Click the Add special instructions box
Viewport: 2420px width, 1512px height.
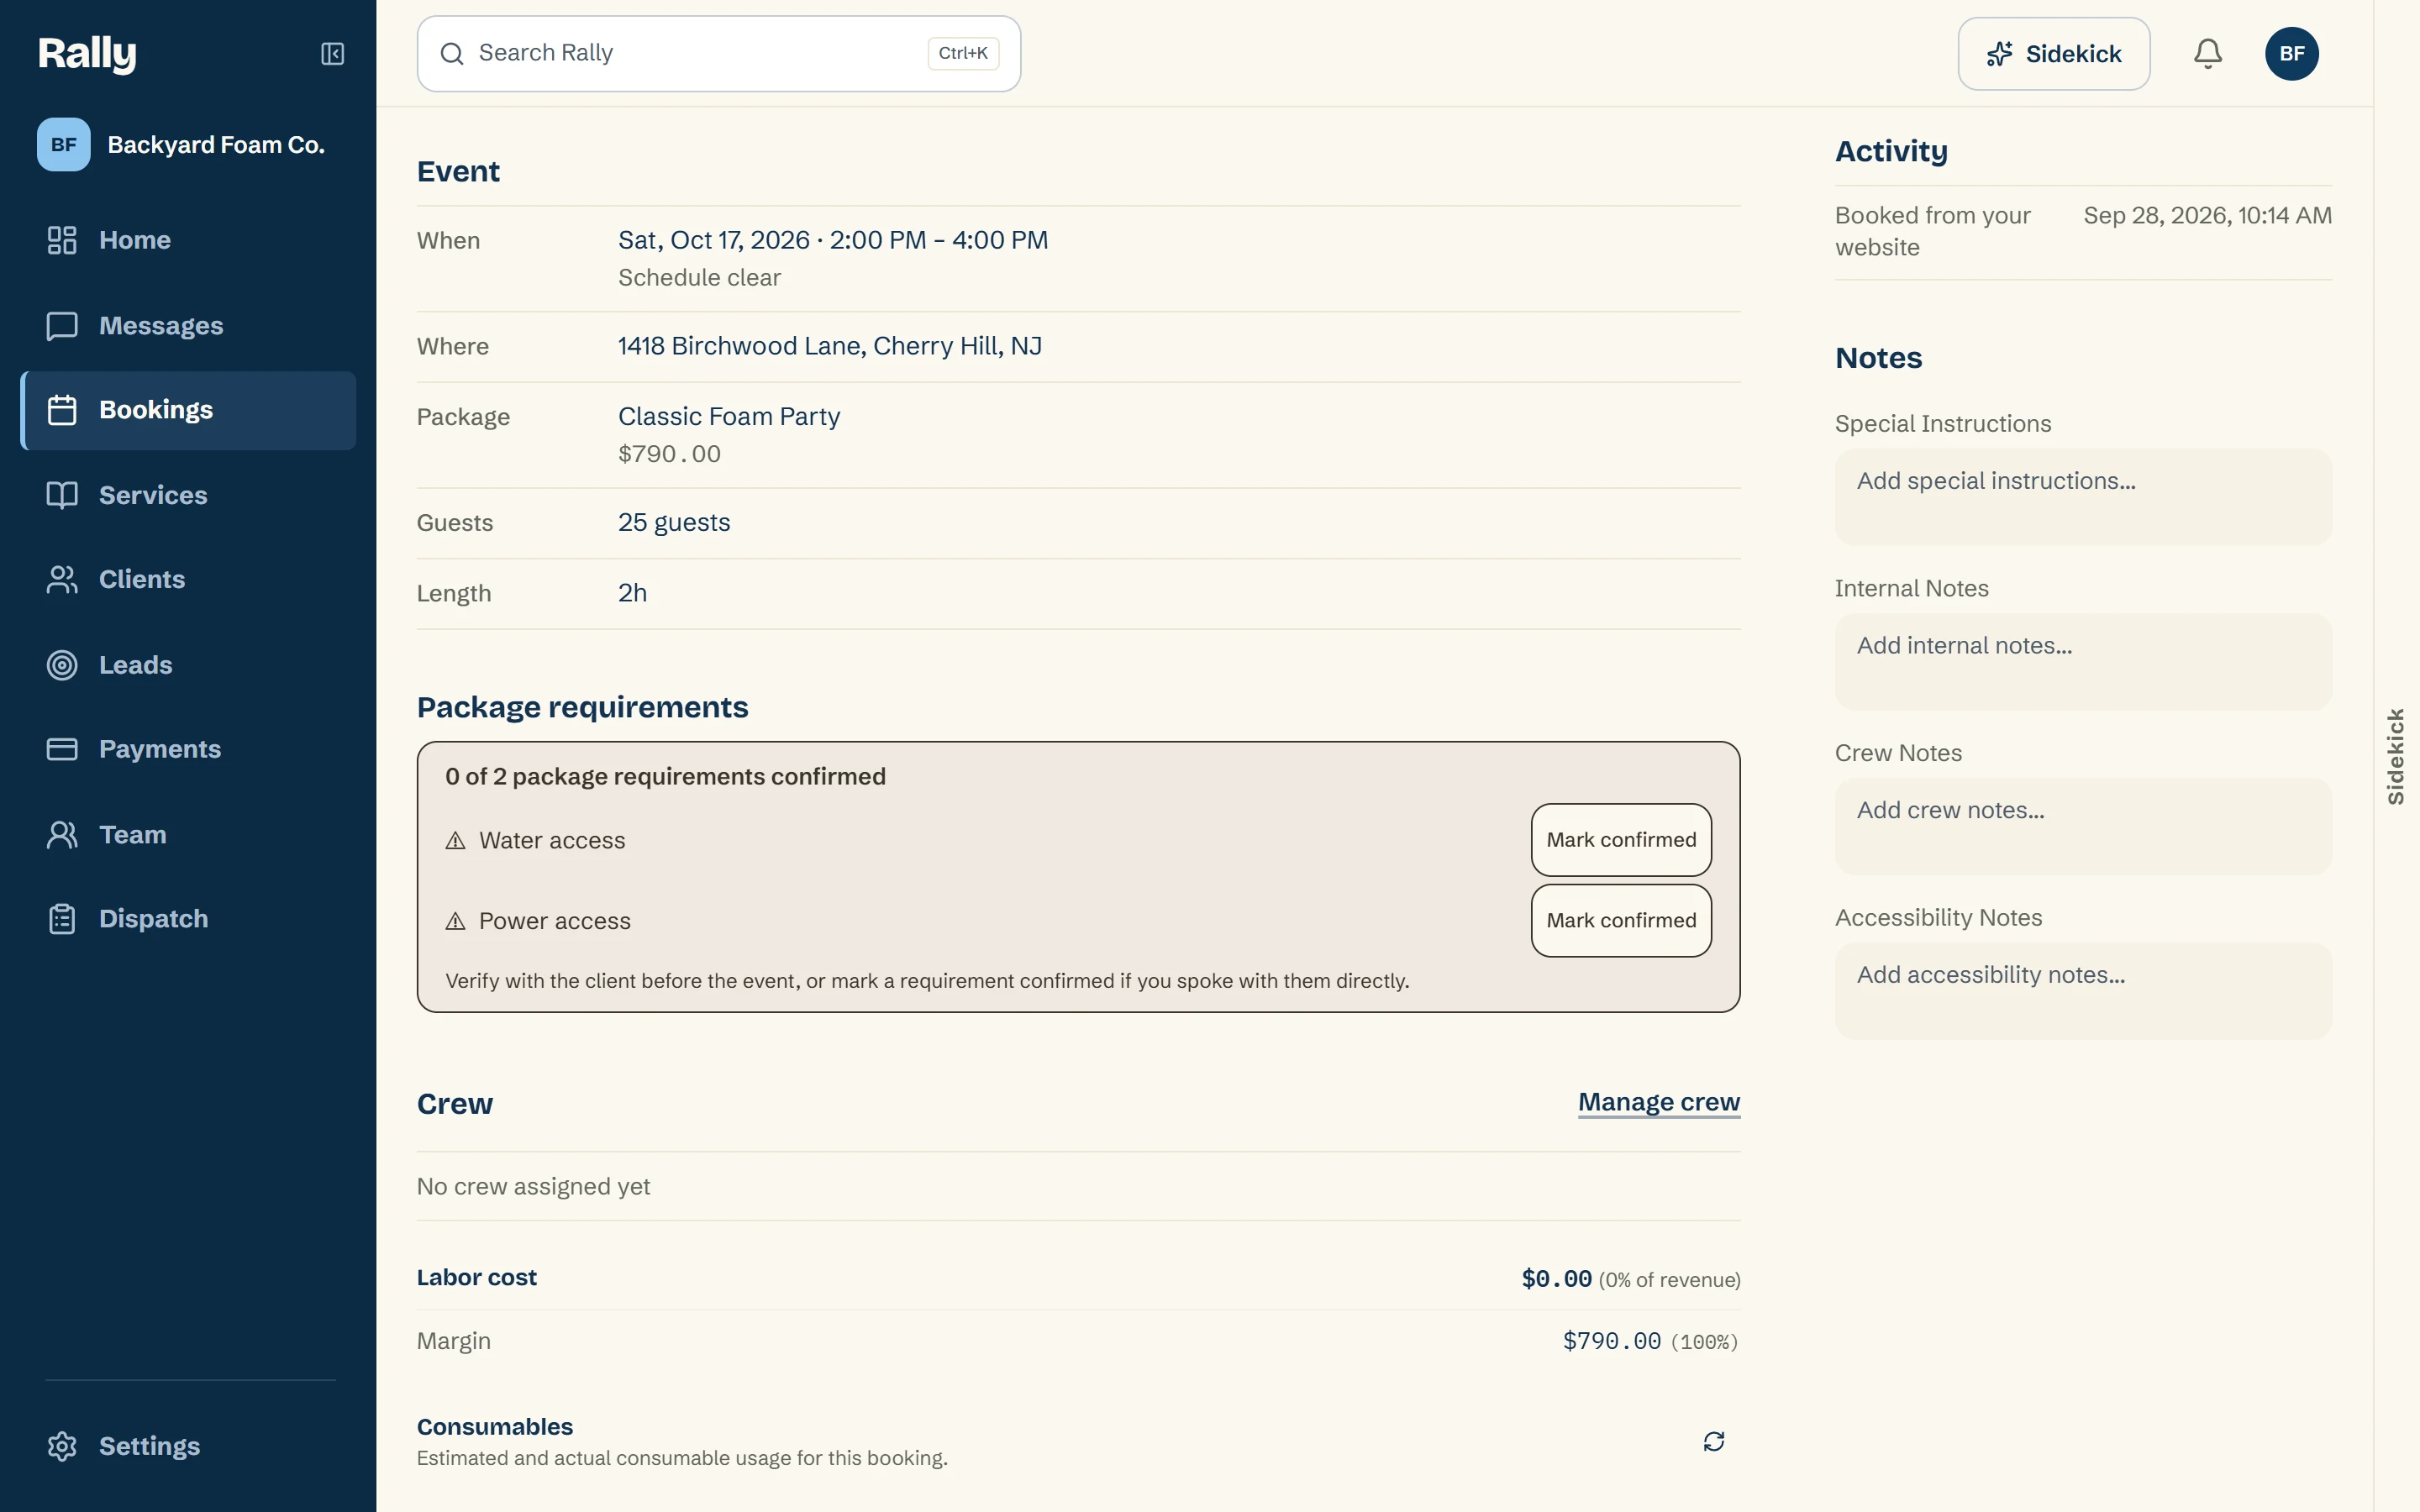click(x=2083, y=497)
